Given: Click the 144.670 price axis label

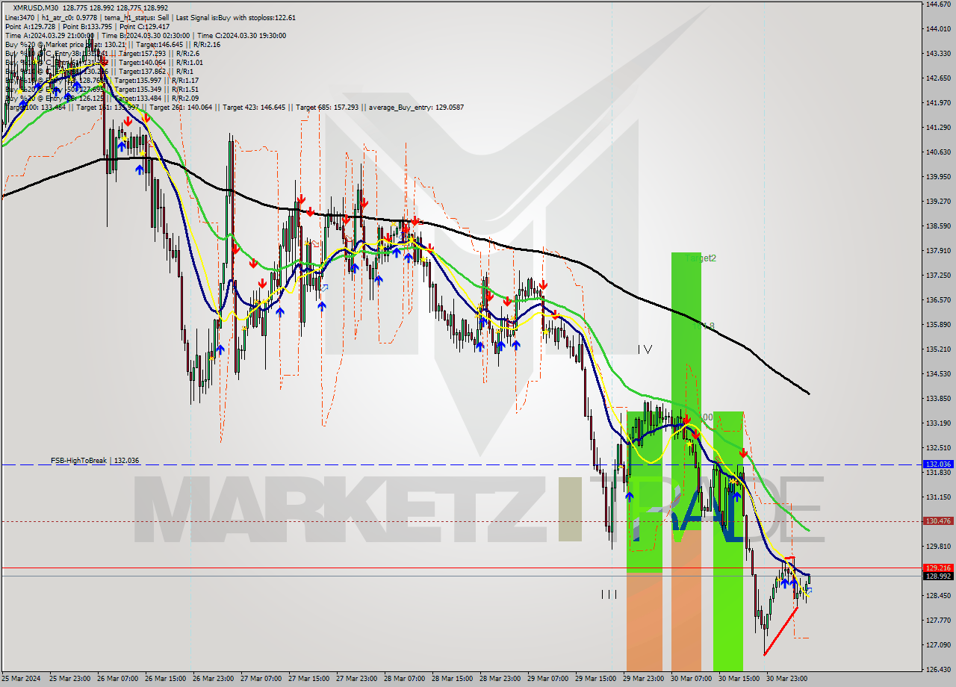Looking at the screenshot, I should point(938,4).
